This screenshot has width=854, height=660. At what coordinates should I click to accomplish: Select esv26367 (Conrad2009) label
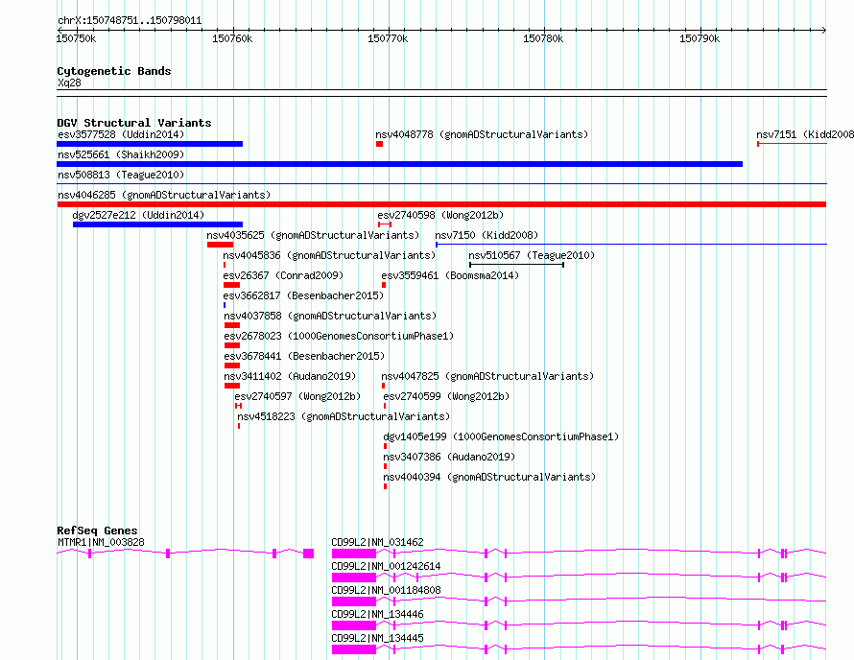(283, 275)
